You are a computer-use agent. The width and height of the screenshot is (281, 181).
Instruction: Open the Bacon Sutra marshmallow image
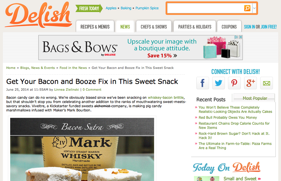pyautogui.click(x=82, y=149)
